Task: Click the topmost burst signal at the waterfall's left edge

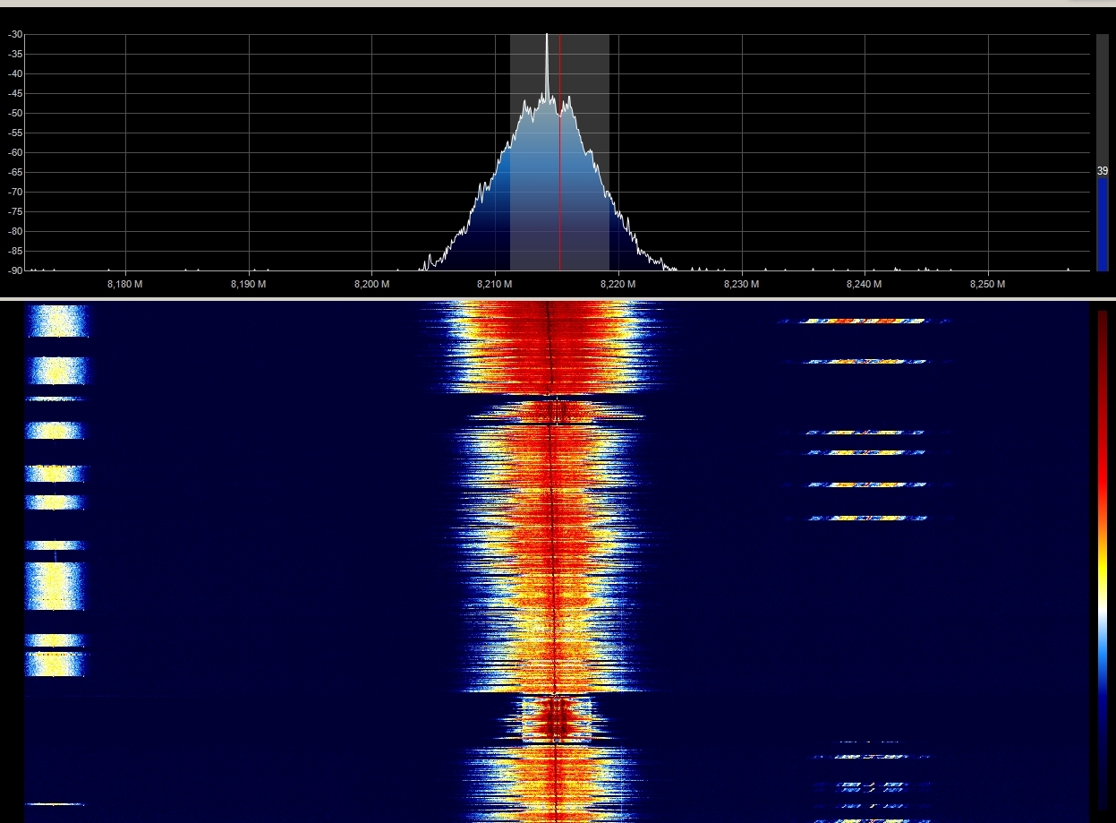Action: [x=57, y=321]
